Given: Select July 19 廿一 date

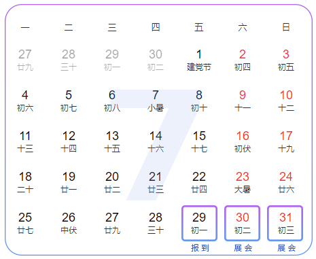Looking at the screenshot, I should (69, 183).
